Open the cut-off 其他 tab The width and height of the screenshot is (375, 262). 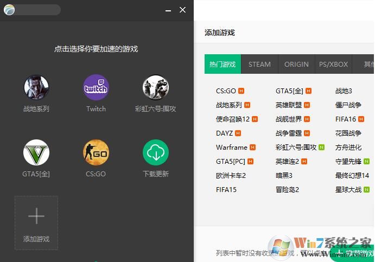tap(364, 64)
